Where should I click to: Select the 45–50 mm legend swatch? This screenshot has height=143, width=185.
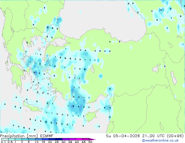(86, 139)
